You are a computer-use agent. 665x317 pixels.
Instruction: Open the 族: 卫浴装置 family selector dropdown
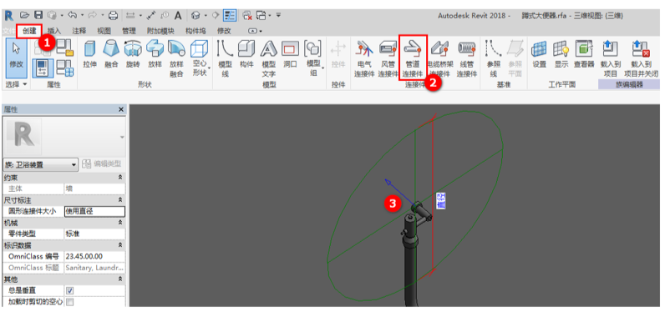pos(41,164)
